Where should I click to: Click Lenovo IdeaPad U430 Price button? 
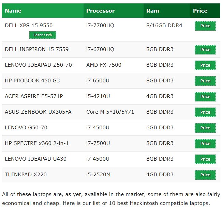(x=205, y=159)
